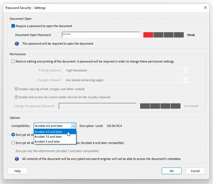Choose Acrobat 6.0 and later option

click(55, 132)
